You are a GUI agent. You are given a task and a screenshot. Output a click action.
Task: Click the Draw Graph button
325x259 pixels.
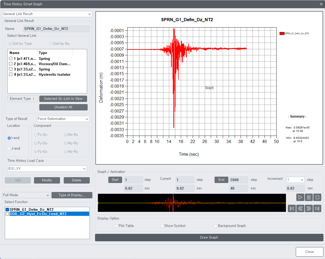(x=209, y=238)
